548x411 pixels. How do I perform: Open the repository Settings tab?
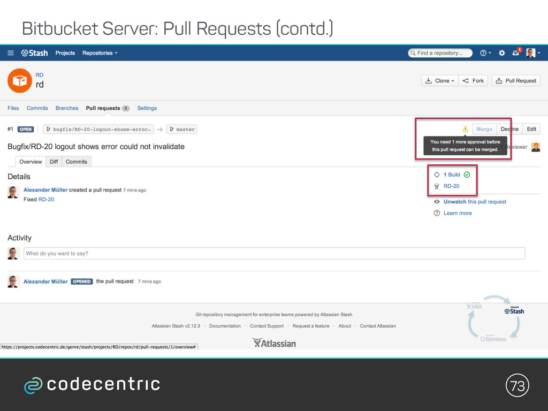[x=147, y=108]
